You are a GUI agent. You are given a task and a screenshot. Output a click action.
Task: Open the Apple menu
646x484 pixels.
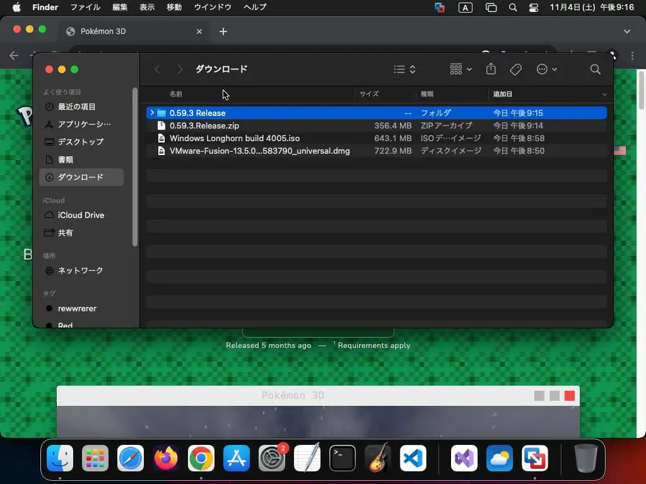16,8
